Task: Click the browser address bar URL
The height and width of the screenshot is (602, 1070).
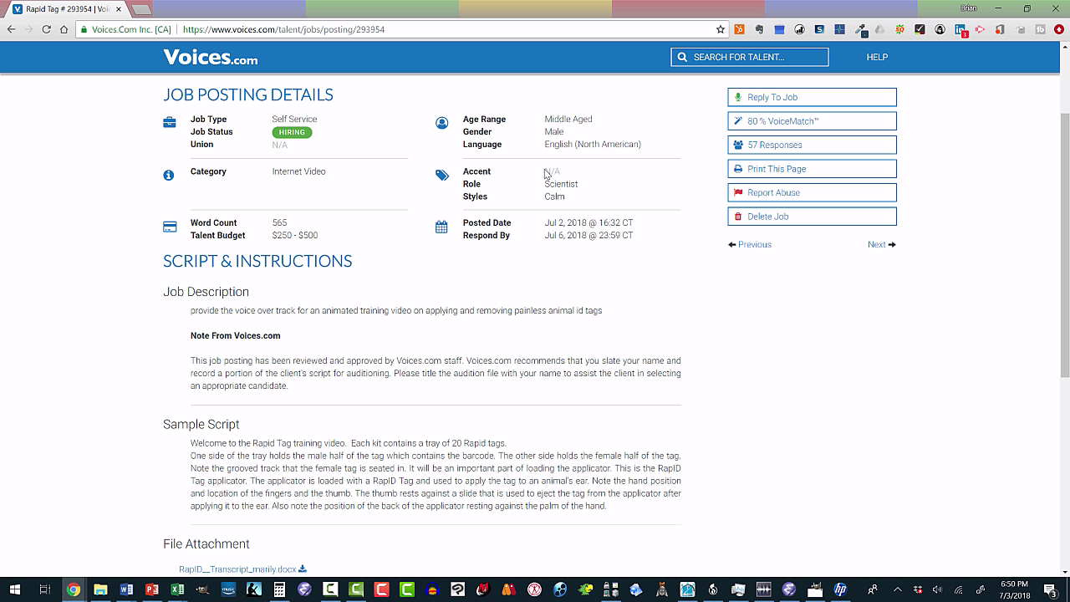Action: 283,29
